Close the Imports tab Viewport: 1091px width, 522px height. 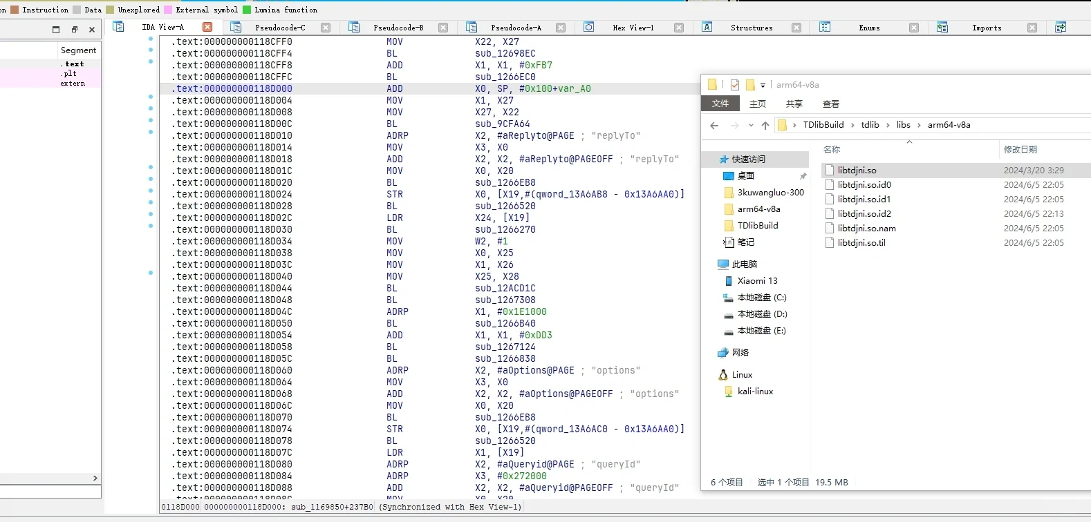(1032, 28)
